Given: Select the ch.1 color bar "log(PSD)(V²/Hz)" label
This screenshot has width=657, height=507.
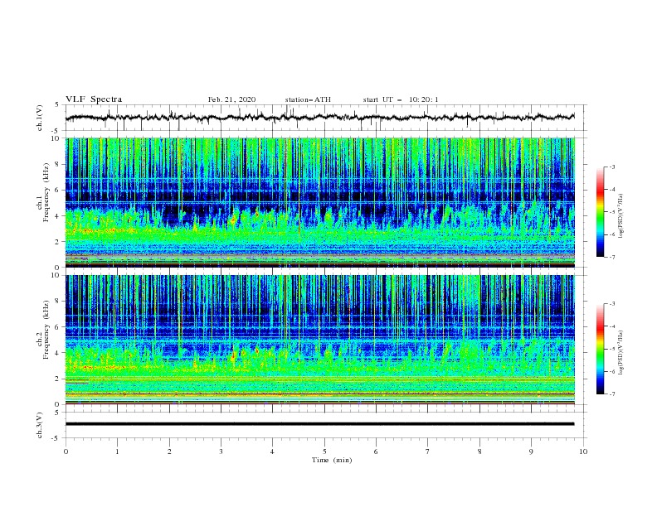Looking at the screenshot, I should pyautogui.click(x=620, y=216).
